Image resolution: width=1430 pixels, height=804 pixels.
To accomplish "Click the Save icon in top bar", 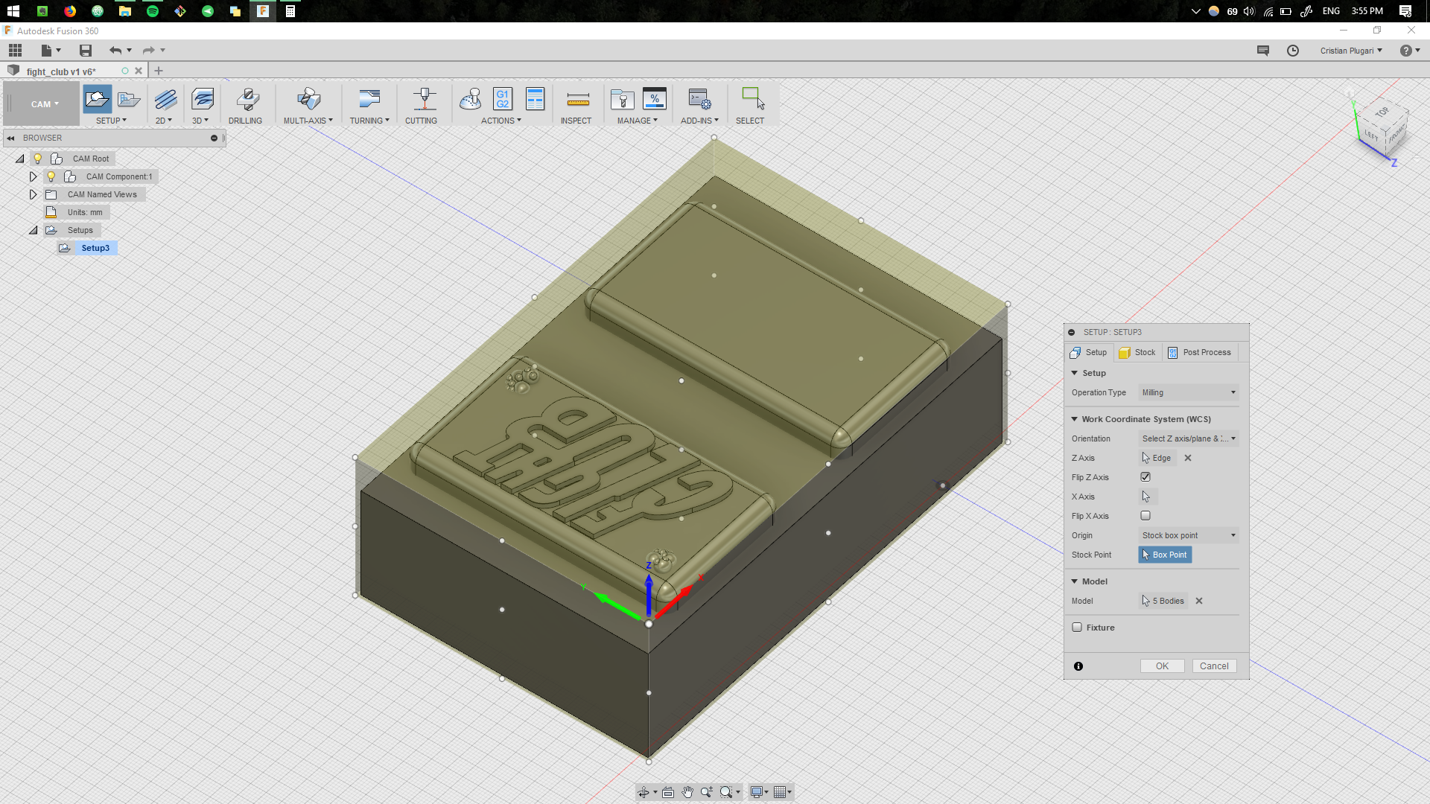I will pyautogui.click(x=86, y=51).
